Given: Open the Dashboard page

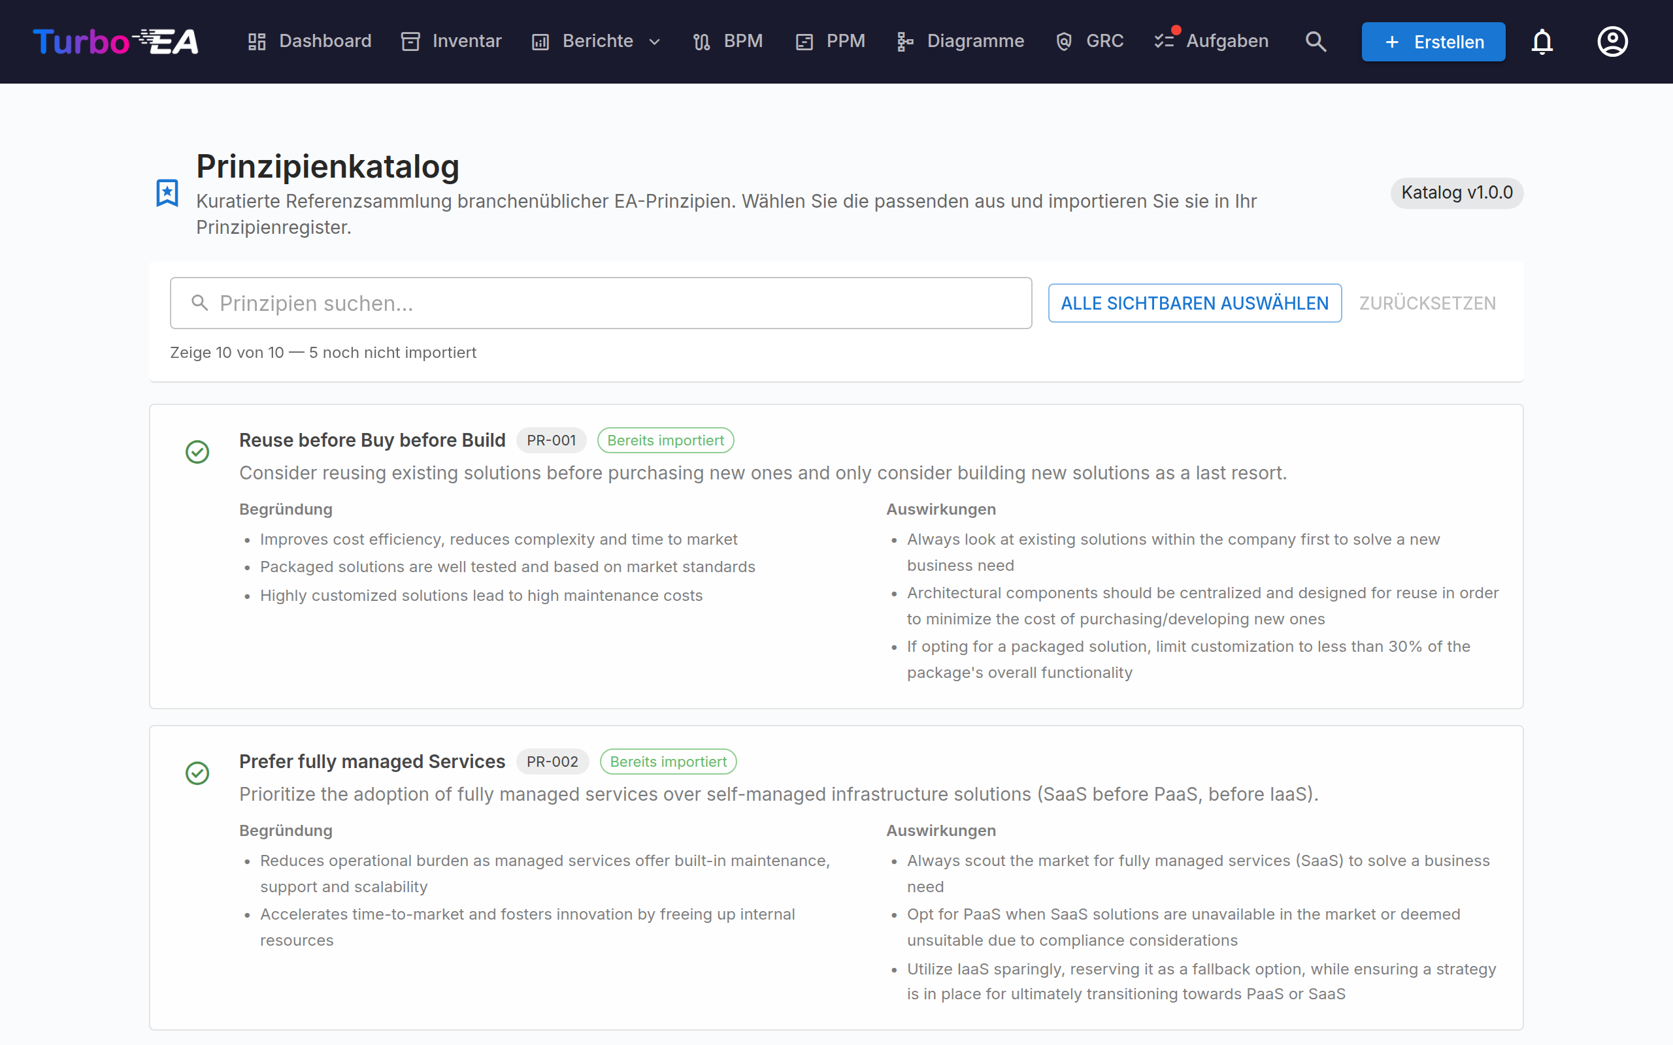Looking at the screenshot, I should (x=310, y=41).
